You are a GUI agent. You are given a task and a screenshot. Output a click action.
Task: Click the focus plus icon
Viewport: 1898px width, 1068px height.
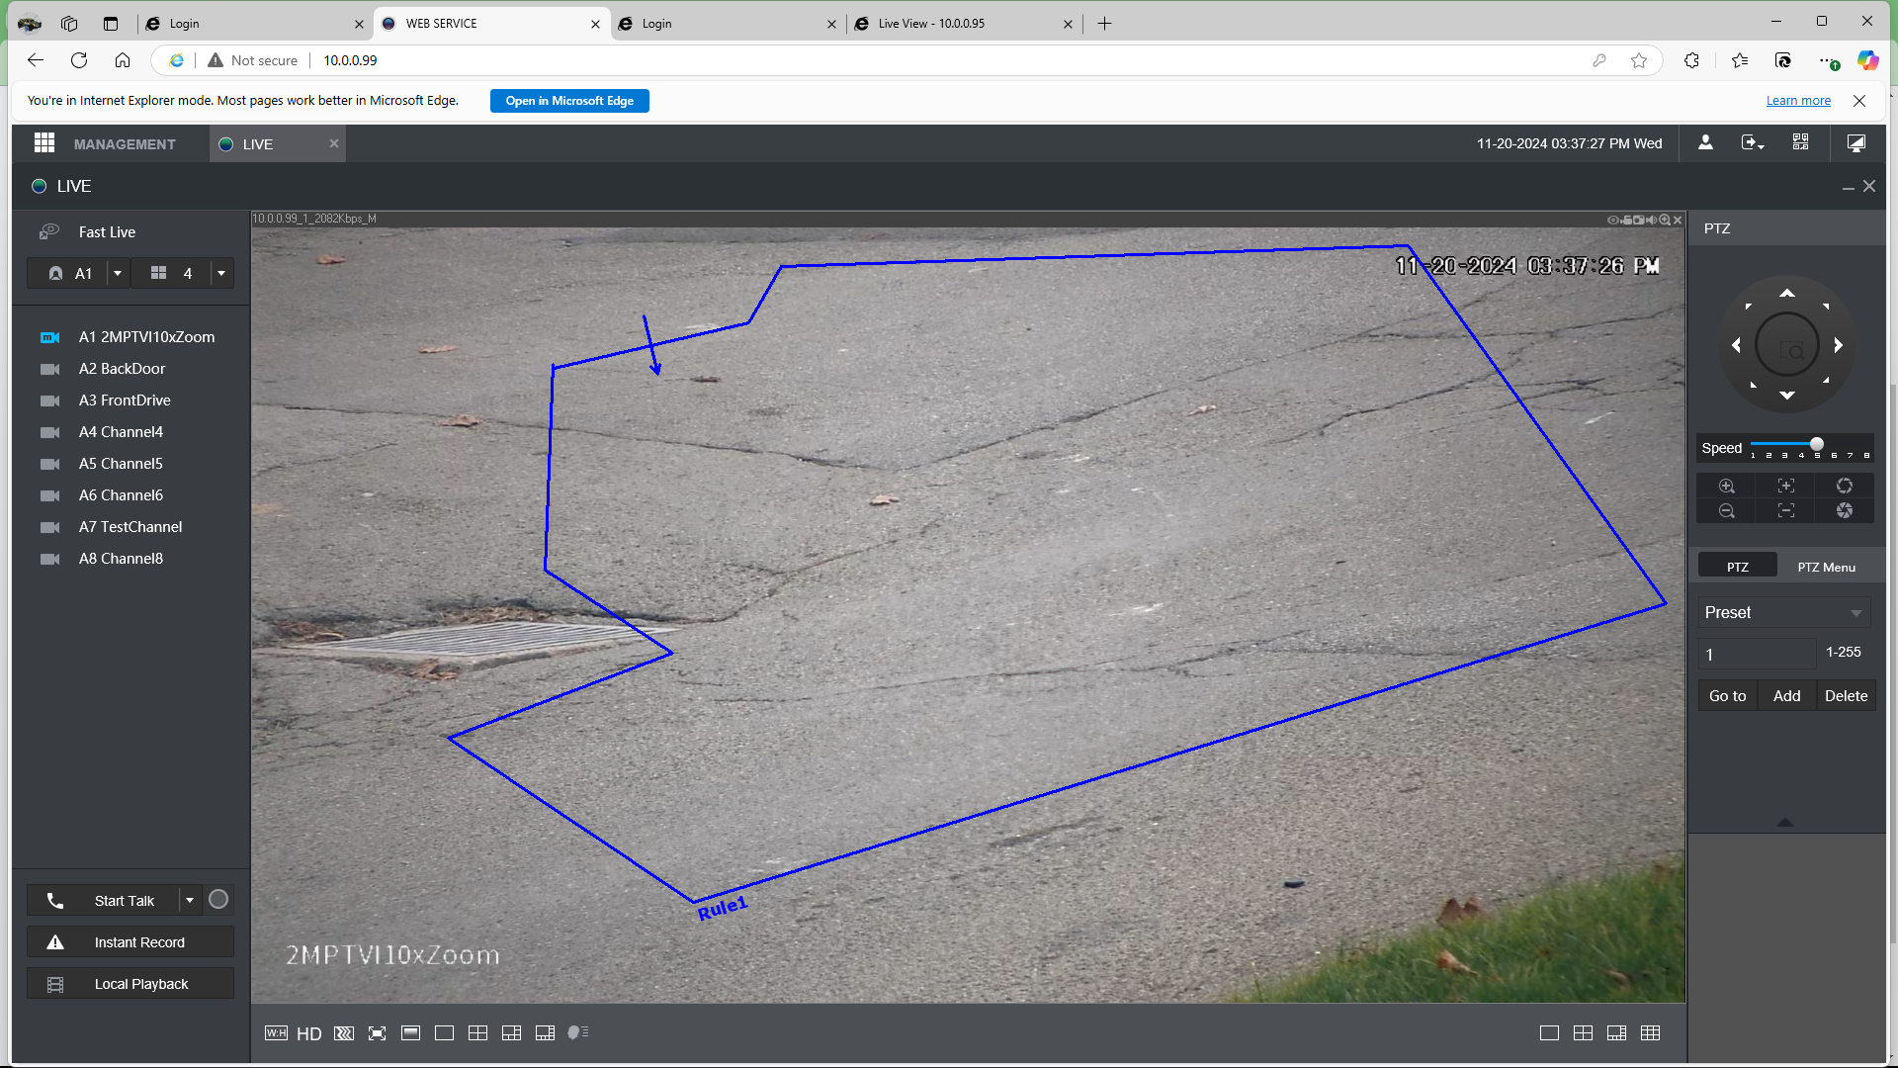pos(1785,486)
